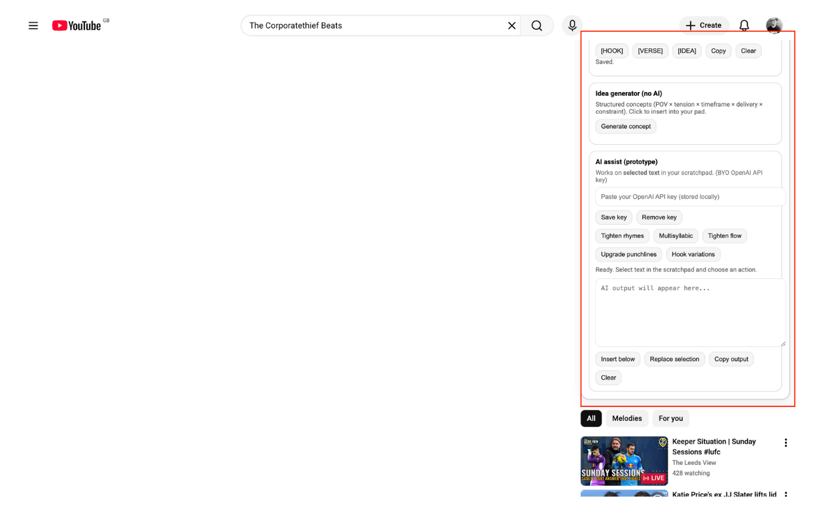
Task: Run Multisyllabic action
Action: point(676,236)
